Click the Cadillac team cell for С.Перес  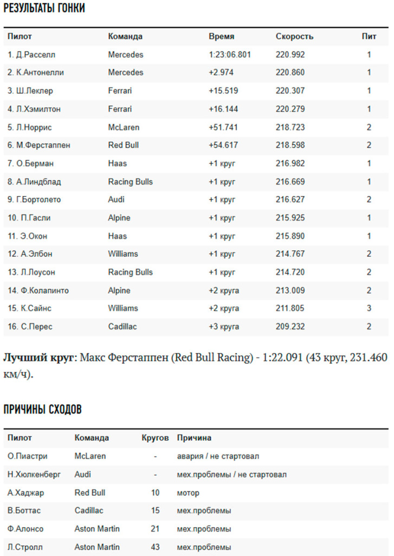[x=122, y=326]
